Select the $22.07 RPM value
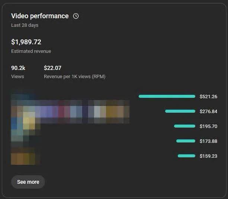 (x=52, y=68)
